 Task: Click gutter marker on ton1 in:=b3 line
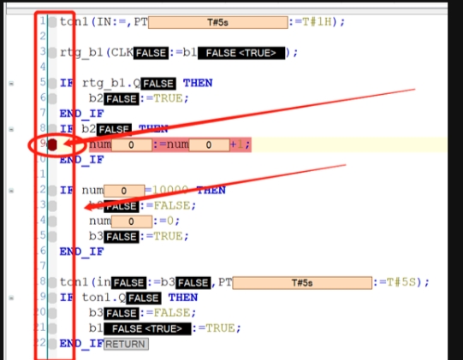[x=52, y=283]
